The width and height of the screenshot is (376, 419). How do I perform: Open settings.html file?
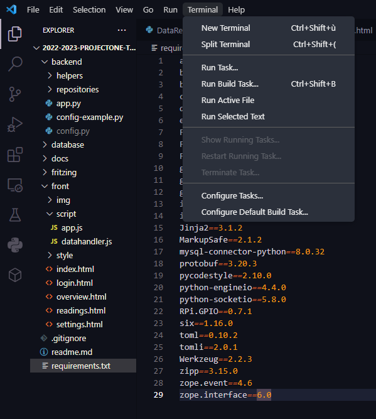click(79, 324)
